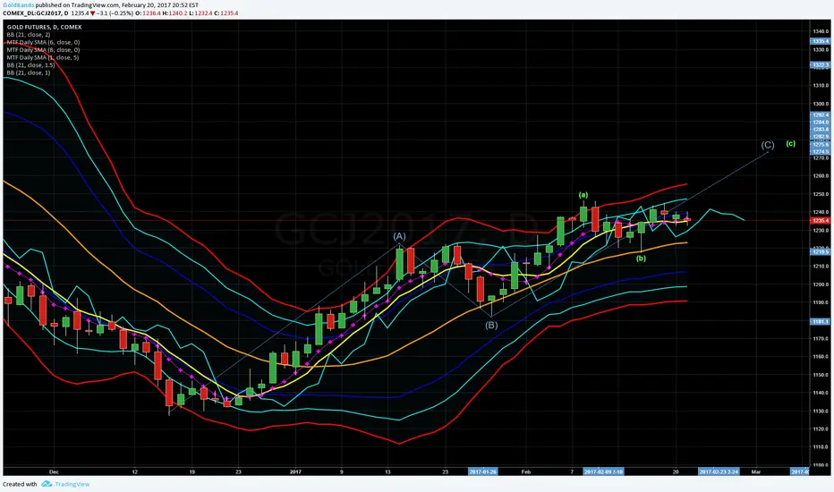The width and height of the screenshot is (834, 492).
Task: Click the 1200.0 level on price axis
Action: (x=821, y=284)
